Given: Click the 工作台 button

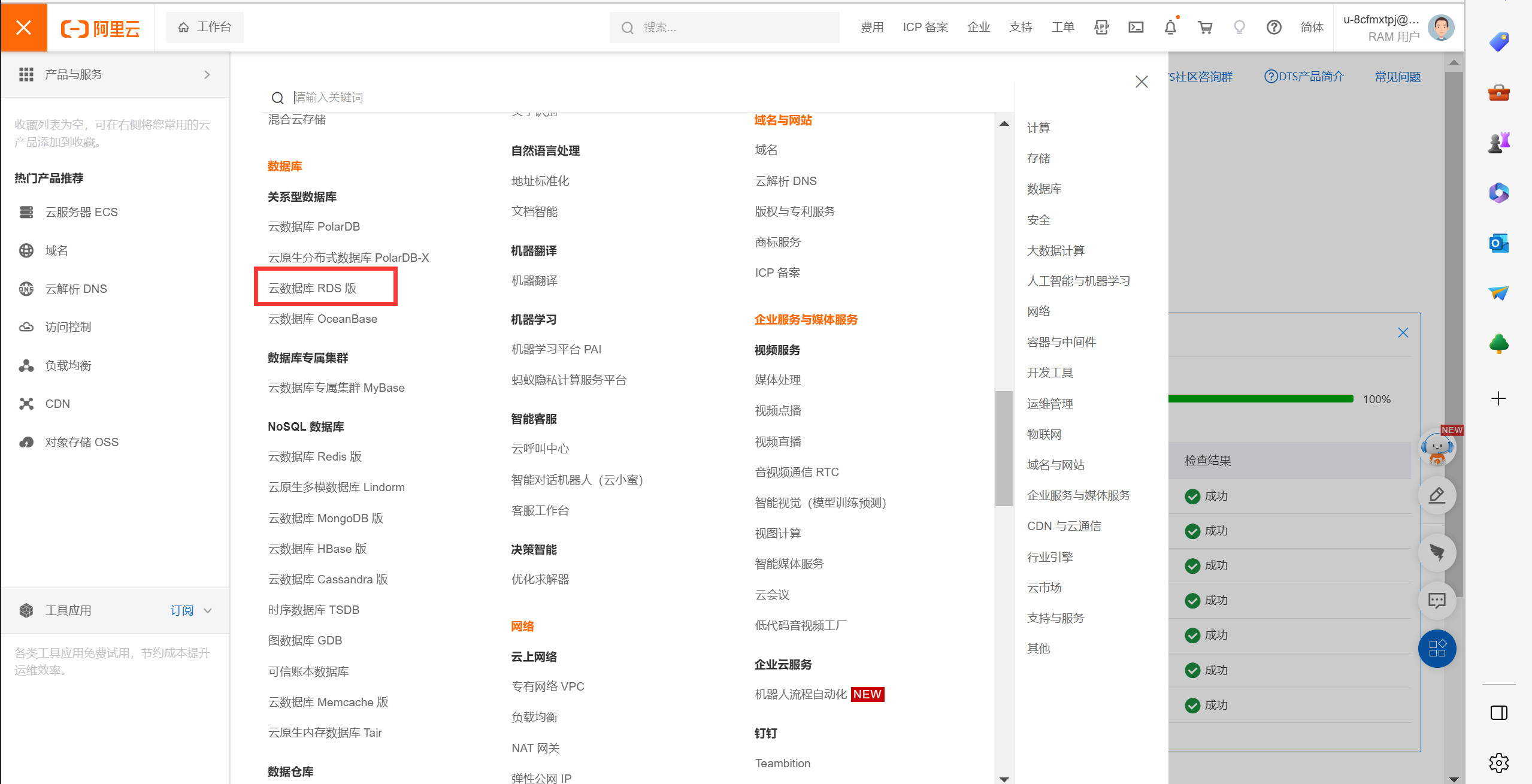Looking at the screenshot, I should (204, 27).
